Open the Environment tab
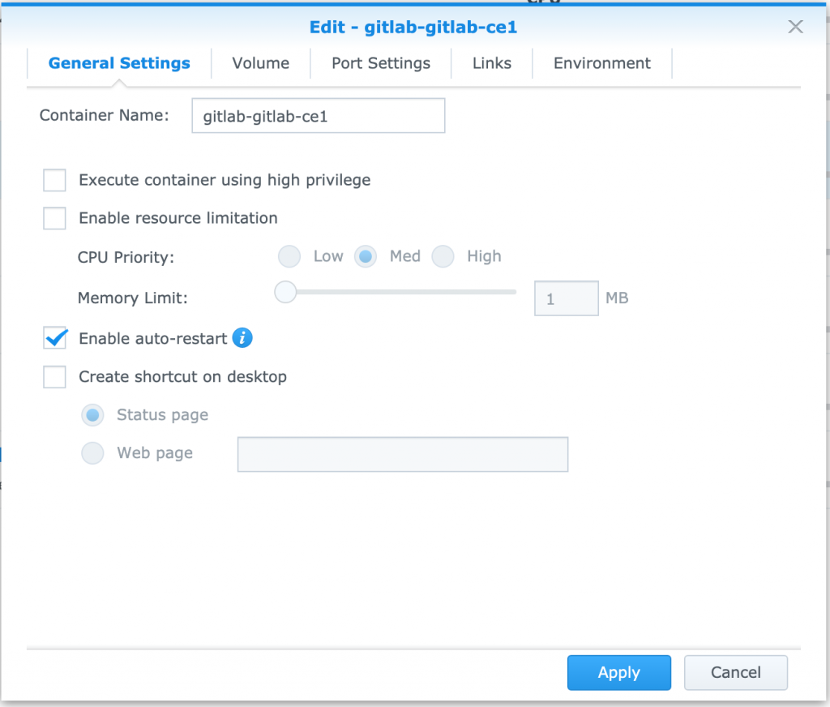Screen dimensions: 830x707 coord(602,63)
